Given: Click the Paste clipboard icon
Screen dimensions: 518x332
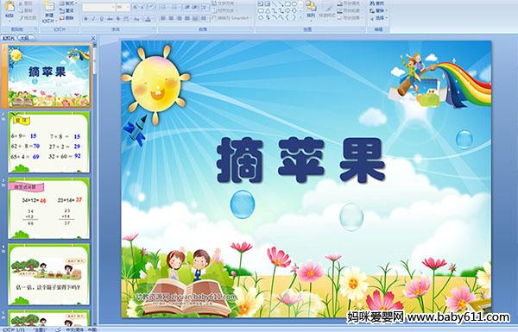Looking at the screenshot, I should pos(9,8).
